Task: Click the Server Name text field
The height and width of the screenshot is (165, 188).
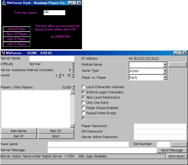Action: [x=52, y=58]
